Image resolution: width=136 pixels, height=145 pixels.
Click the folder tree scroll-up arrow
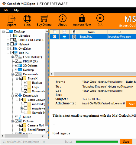pos(47,31)
